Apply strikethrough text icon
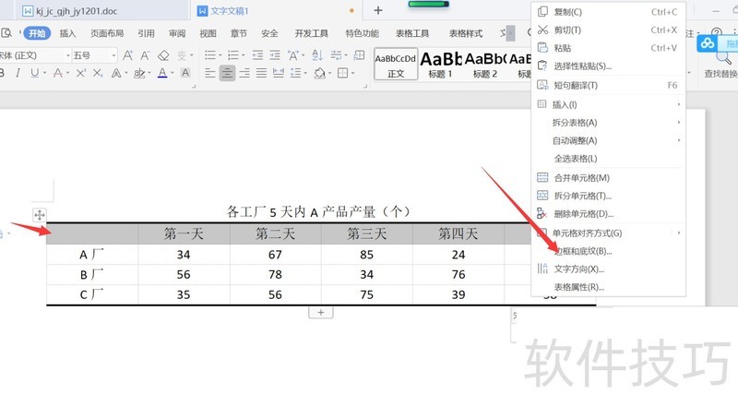 (x=58, y=73)
